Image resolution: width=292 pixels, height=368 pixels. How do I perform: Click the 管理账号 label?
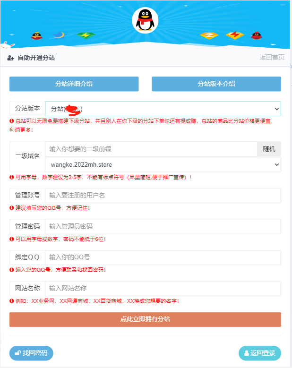coord(27,195)
